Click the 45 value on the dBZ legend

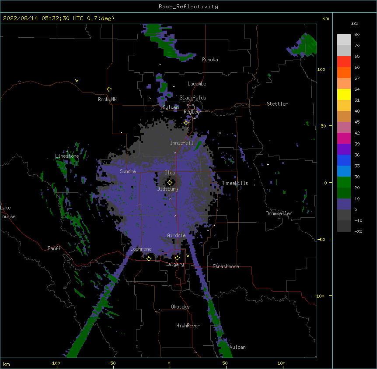pos(357,122)
